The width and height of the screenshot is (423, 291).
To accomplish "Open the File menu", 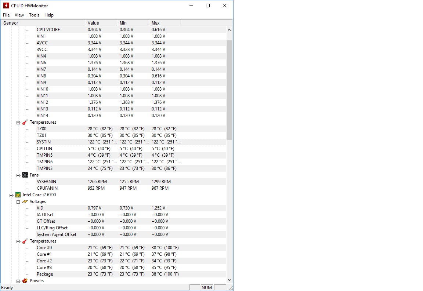I will click(x=6, y=15).
